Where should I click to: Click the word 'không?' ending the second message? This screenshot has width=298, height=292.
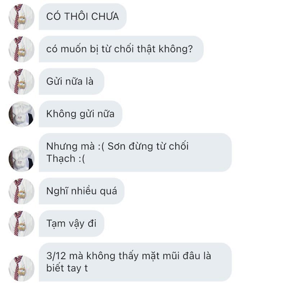(x=176, y=49)
